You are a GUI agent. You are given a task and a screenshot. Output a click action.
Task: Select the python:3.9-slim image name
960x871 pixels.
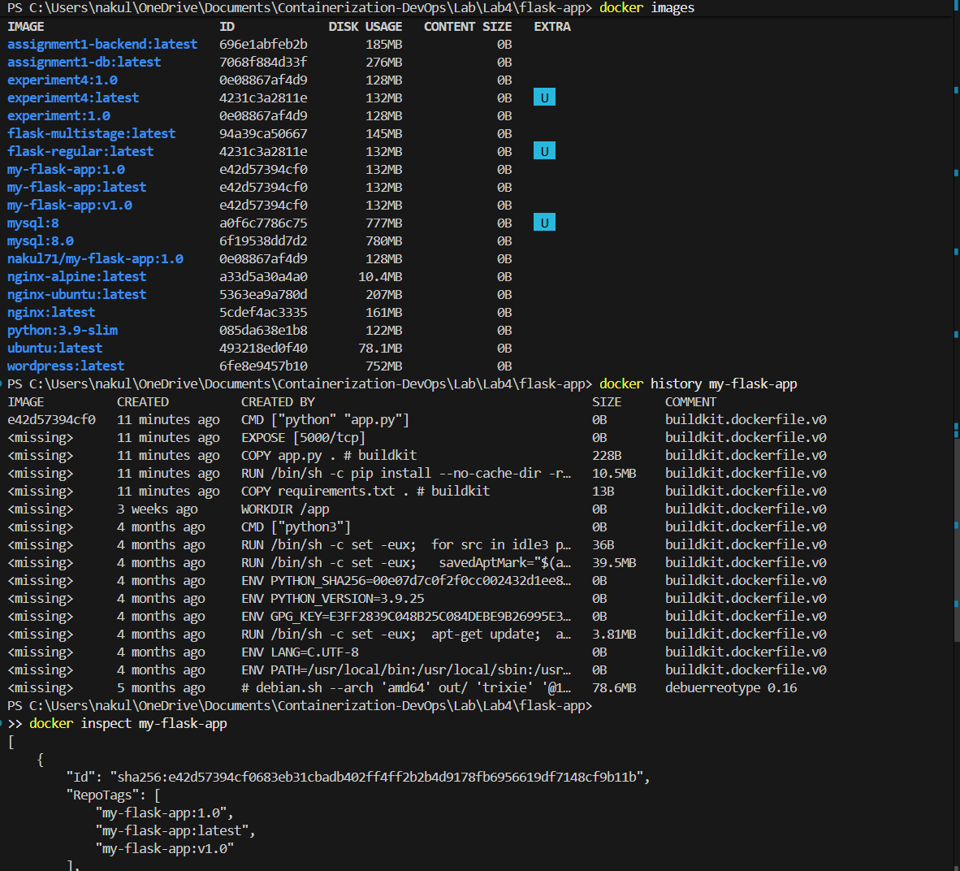point(61,330)
